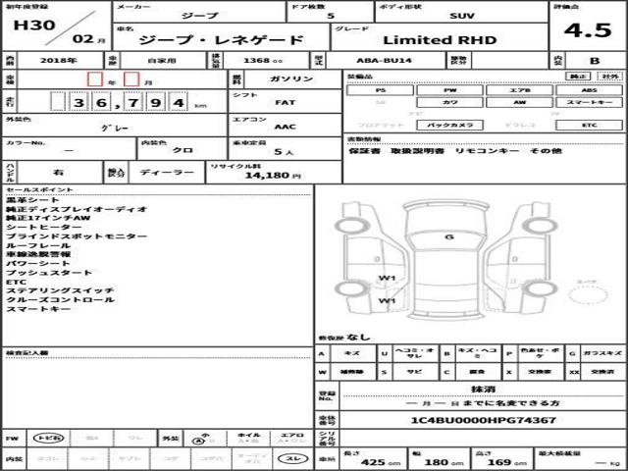Select the mileage digit 9
628x471 pixels.
pyautogui.click(x=155, y=102)
